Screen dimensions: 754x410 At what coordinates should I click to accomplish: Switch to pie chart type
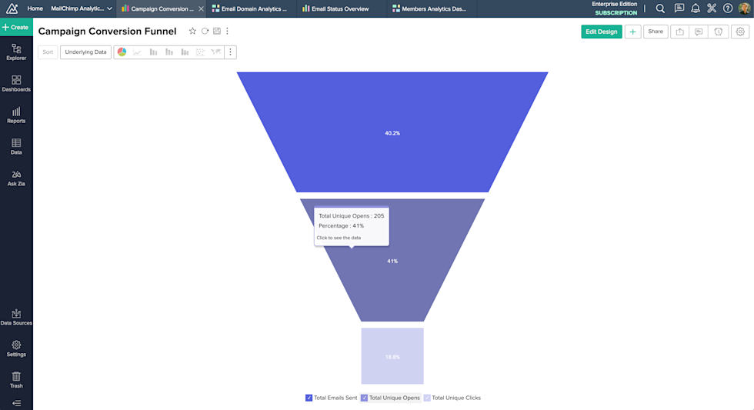pyautogui.click(x=122, y=52)
